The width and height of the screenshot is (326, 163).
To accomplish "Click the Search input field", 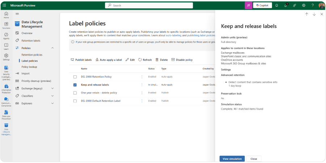I will click(x=148, y=5).
